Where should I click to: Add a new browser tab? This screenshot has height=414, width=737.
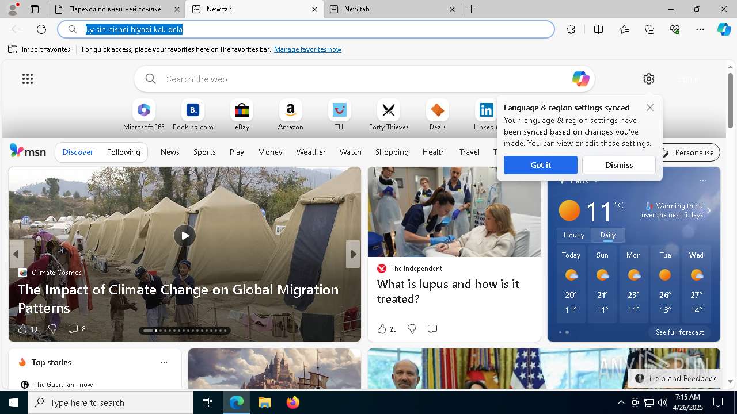(471, 9)
